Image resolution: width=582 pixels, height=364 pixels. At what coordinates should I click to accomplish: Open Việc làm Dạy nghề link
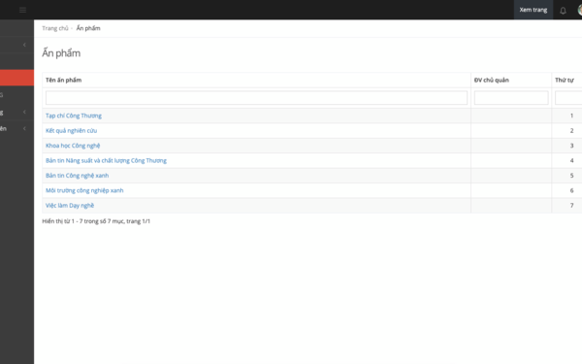70,206
